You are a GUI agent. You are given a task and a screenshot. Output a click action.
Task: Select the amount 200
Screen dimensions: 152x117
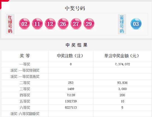click(123, 95)
